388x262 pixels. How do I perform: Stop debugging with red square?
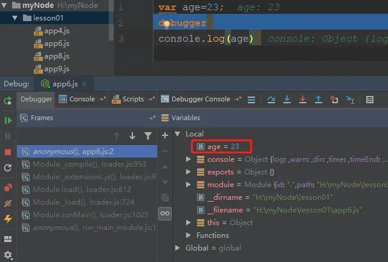click(x=8, y=152)
